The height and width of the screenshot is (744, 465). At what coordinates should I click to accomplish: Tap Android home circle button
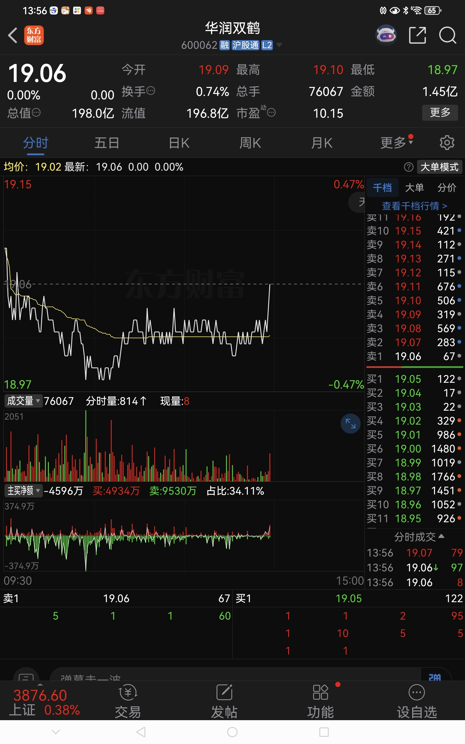232,732
